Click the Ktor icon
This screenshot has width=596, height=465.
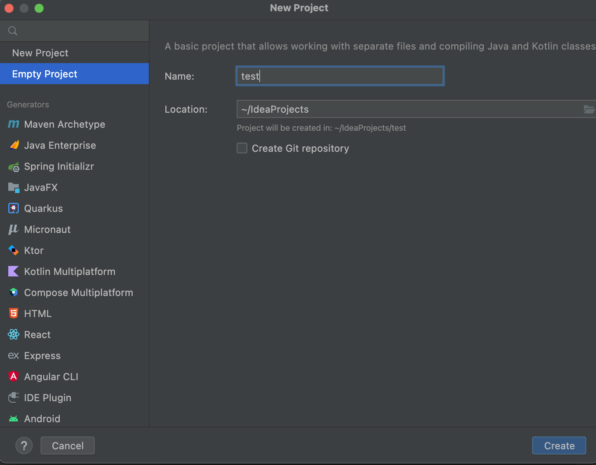pyautogui.click(x=14, y=250)
